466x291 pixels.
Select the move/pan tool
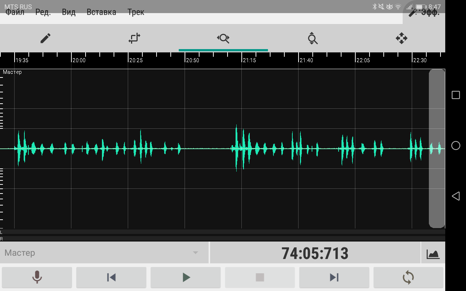(x=401, y=38)
